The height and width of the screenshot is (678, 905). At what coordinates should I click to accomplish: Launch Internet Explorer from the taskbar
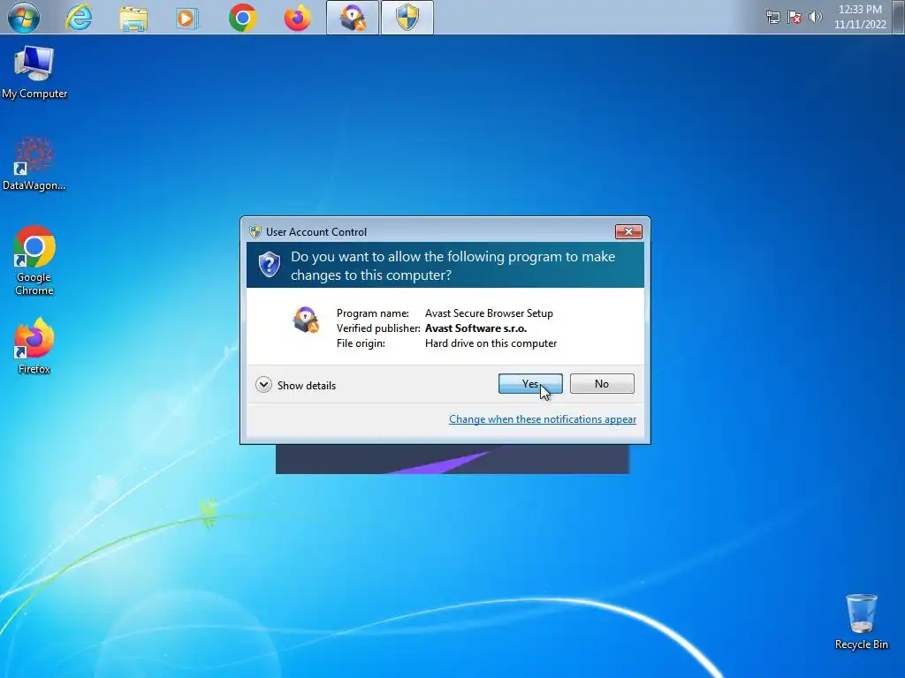[79, 18]
